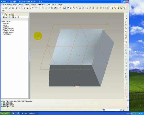Click the Undo arrow in the toolbar
The image size is (144, 115).
click(33, 8)
